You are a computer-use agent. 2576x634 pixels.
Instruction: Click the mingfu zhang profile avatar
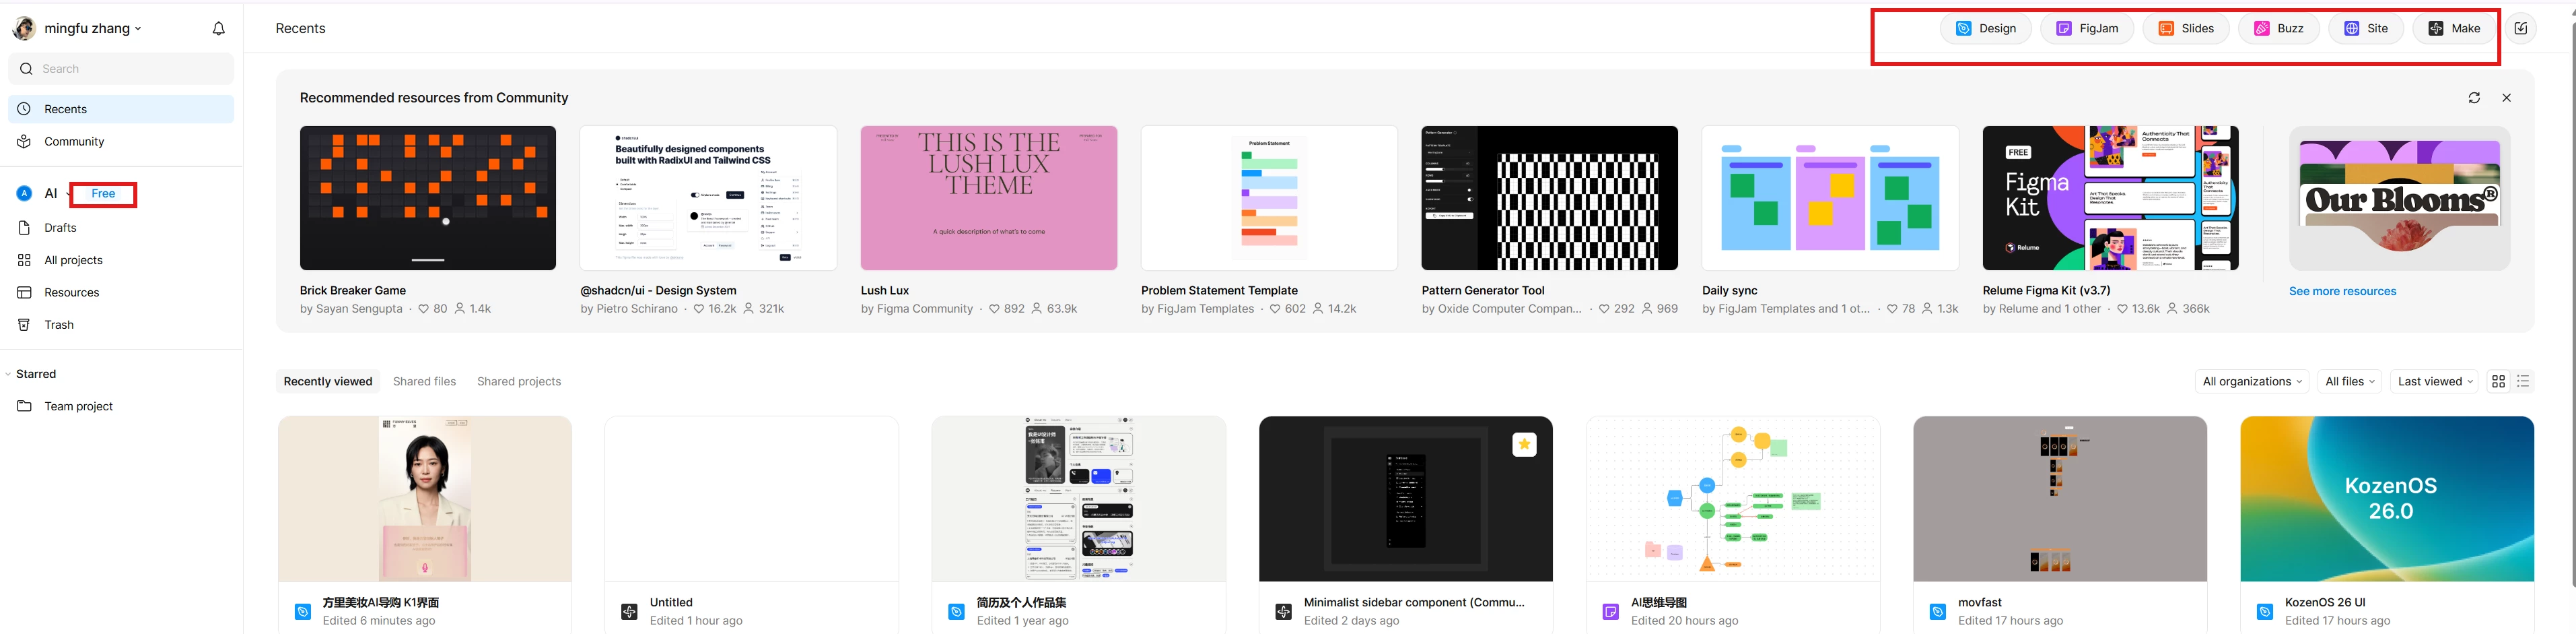(24, 29)
